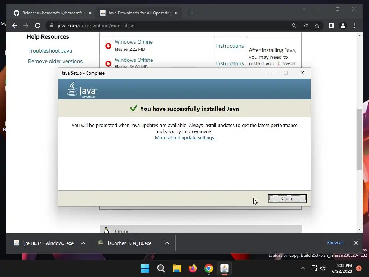Click the zoom magnifier icon in address bar
This screenshot has width=369, height=277.
point(294,26)
